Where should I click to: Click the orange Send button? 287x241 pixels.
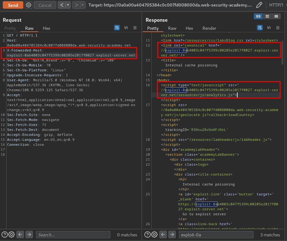point(13,5)
